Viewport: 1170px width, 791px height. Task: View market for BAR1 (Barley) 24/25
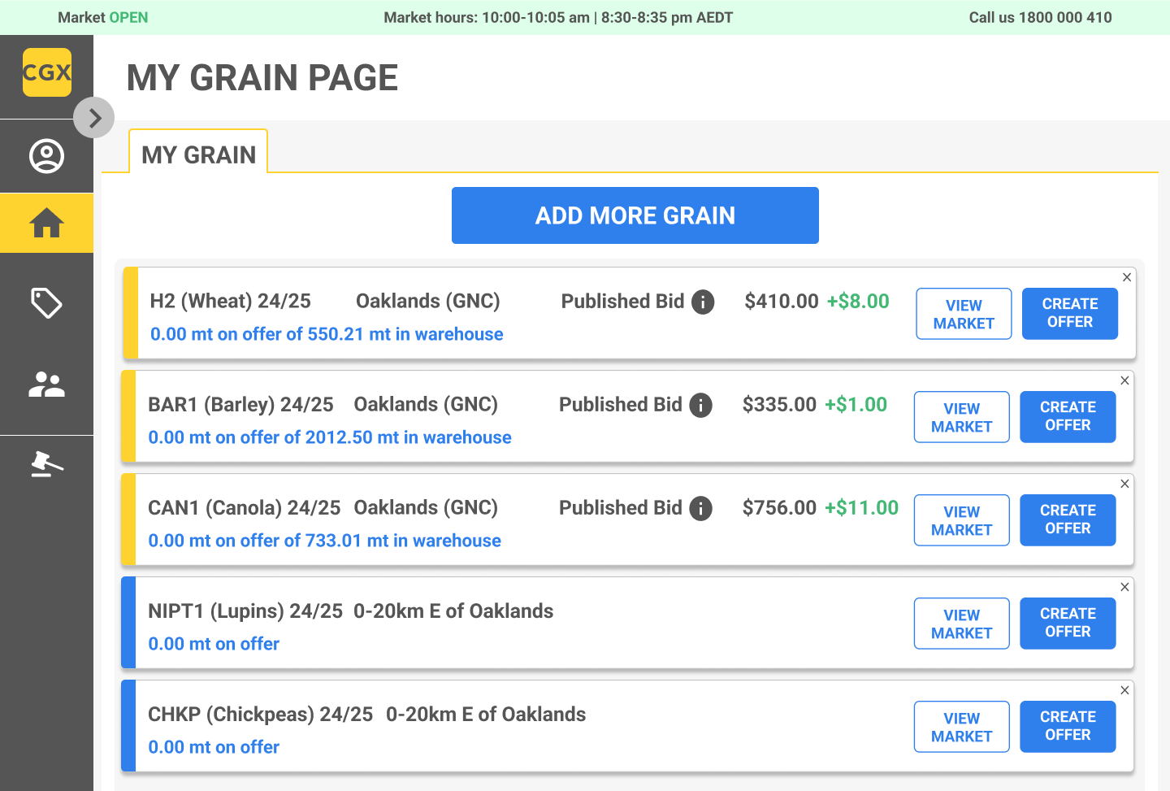click(962, 417)
